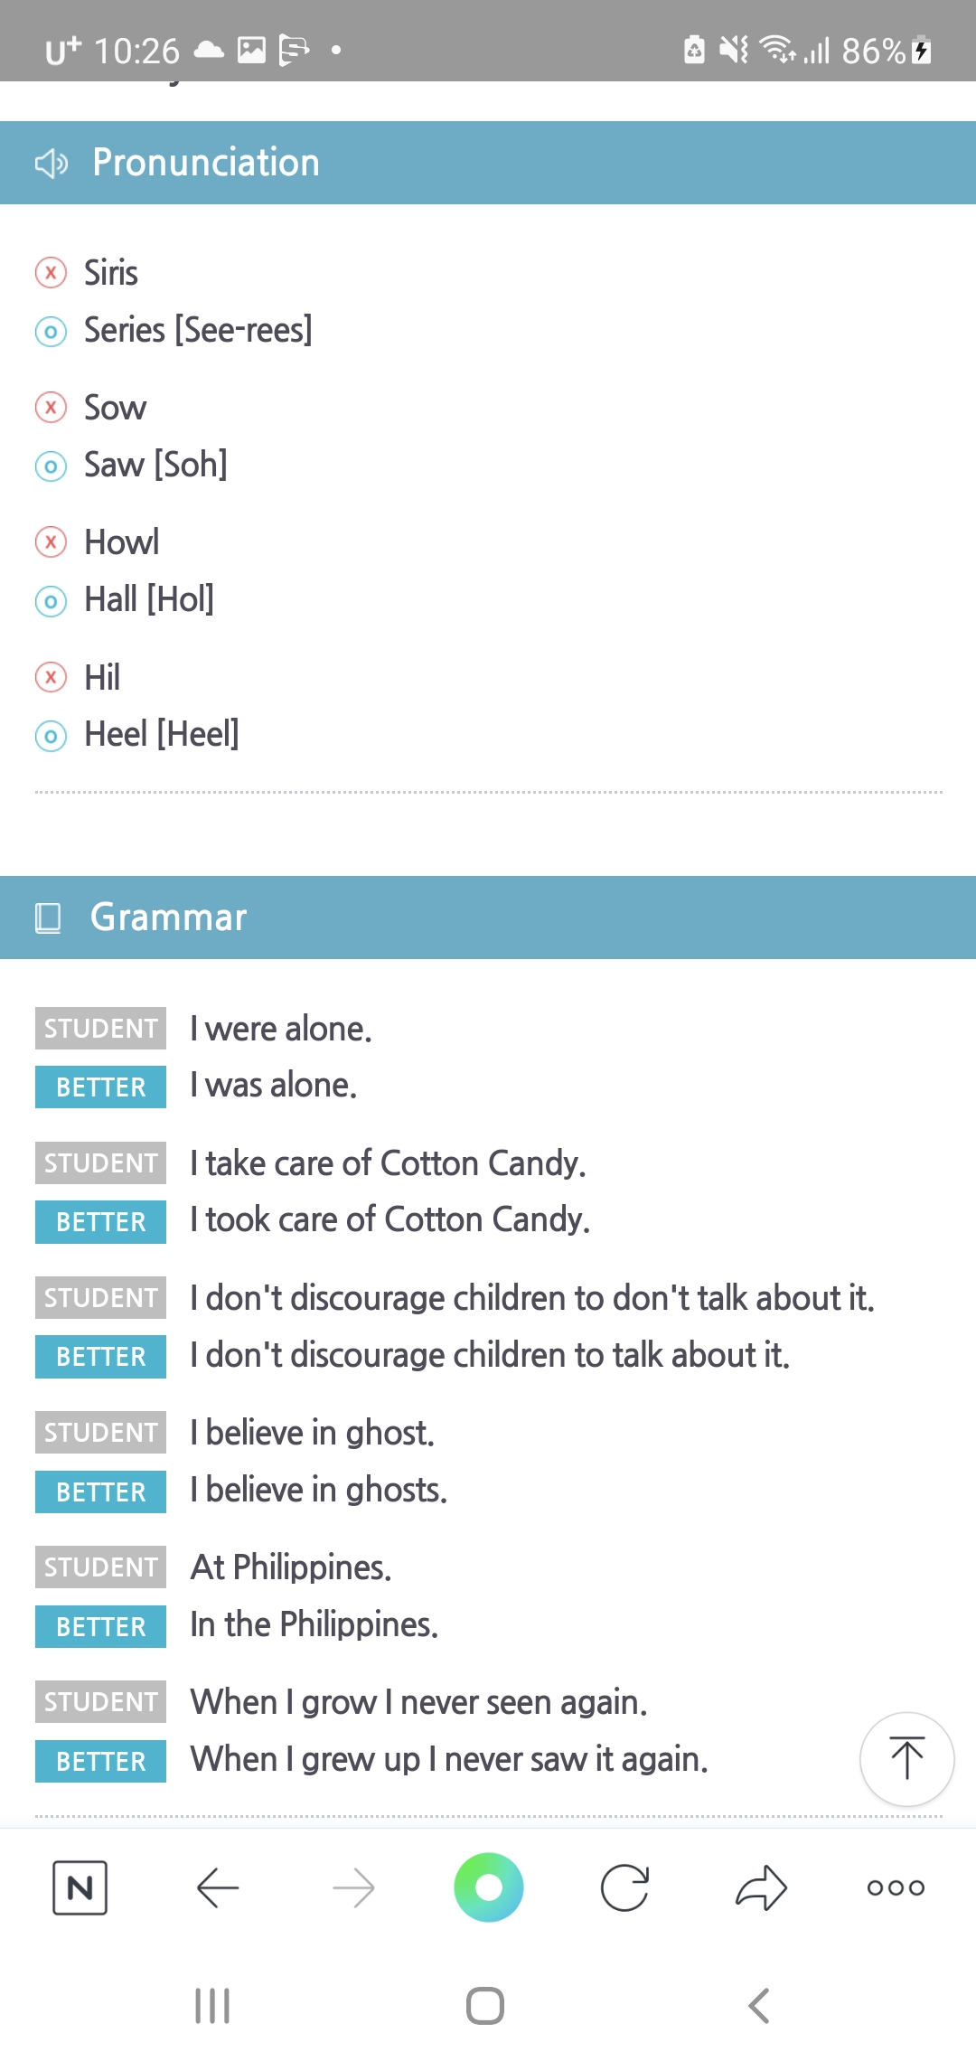Jump to top with the up-arrow button
Image resolution: width=976 pixels, height=2061 pixels.
coord(906,1759)
